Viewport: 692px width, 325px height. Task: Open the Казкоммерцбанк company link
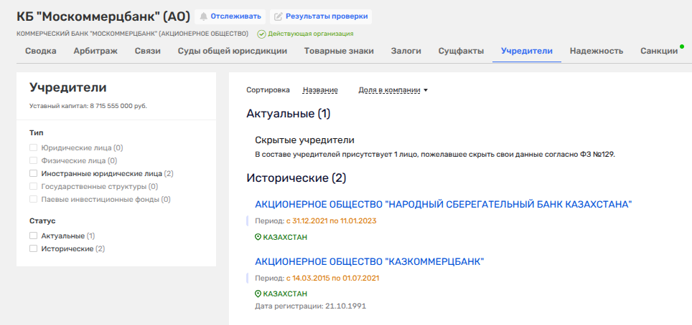click(x=370, y=261)
